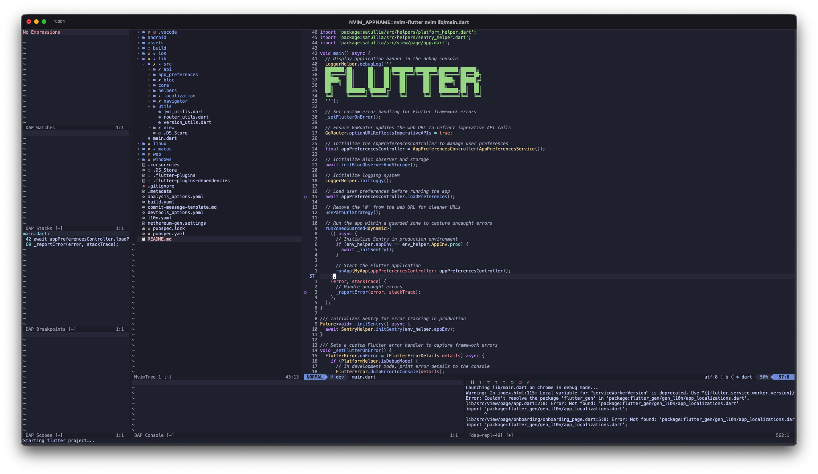Expand the view folder chevron
The image size is (818, 474).
pyautogui.click(x=149, y=128)
